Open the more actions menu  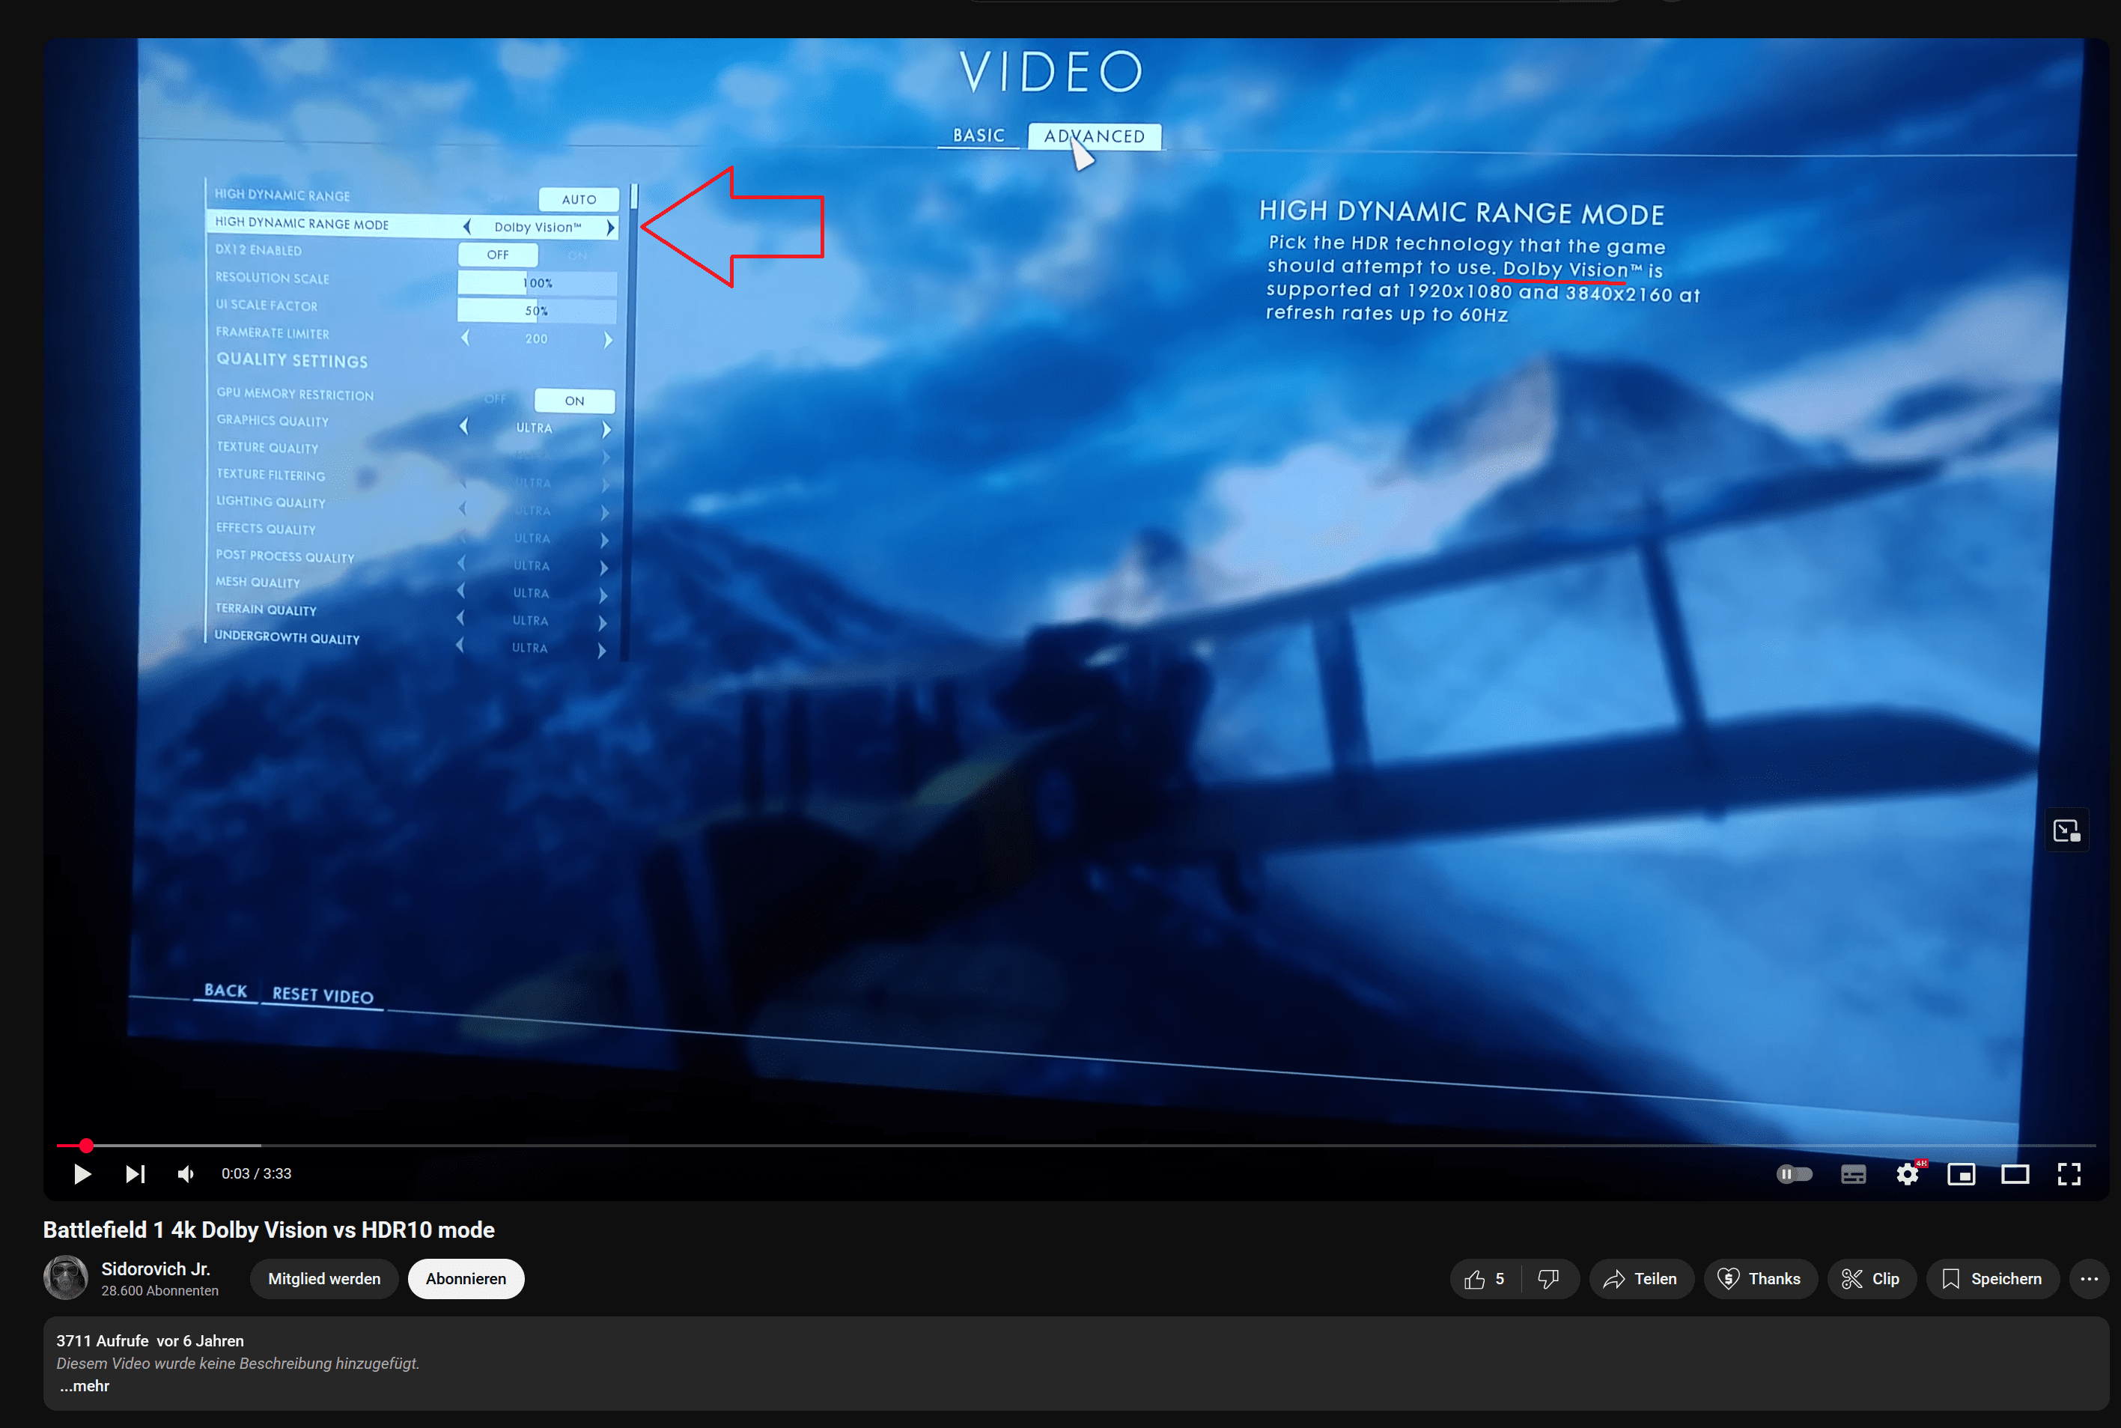[x=2089, y=1279]
